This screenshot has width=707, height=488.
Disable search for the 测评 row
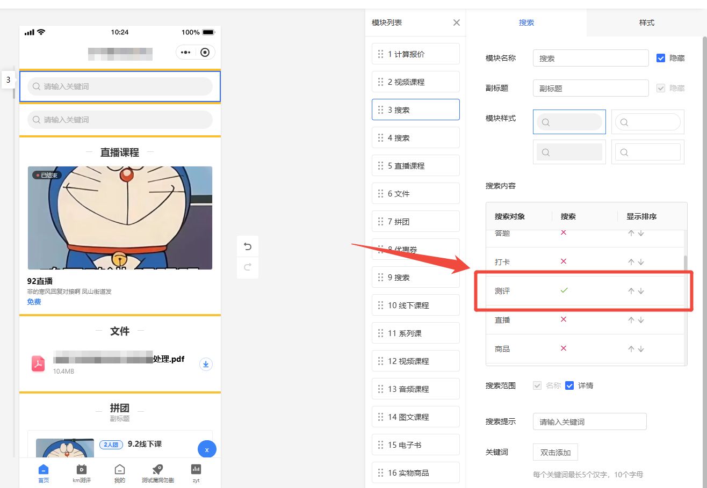(x=564, y=290)
